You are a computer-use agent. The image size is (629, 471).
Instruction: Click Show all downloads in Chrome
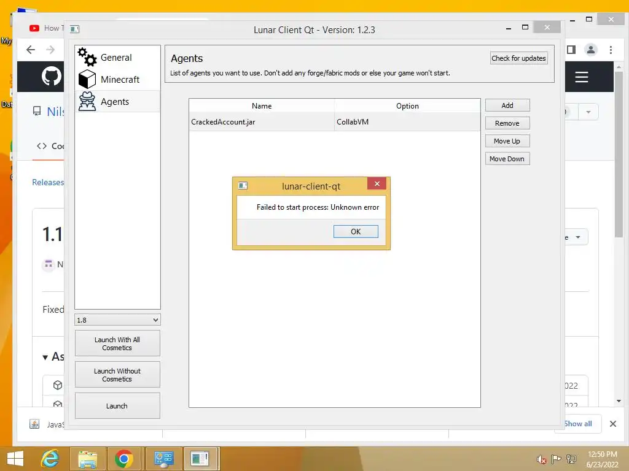[578, 424]
